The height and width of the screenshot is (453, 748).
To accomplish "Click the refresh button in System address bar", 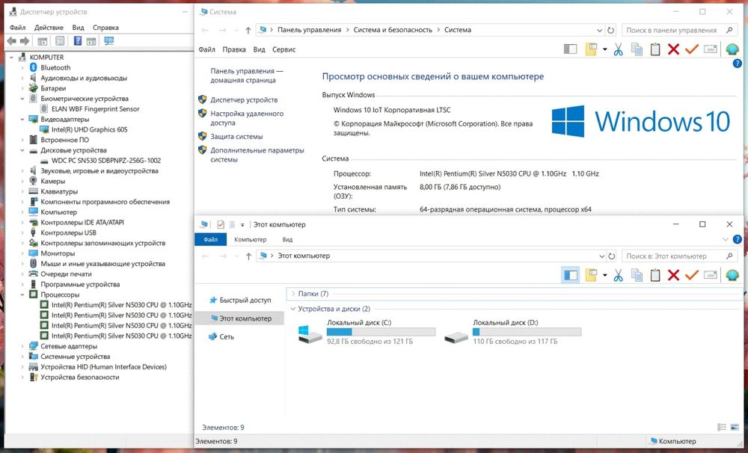I will coord(610,30).
